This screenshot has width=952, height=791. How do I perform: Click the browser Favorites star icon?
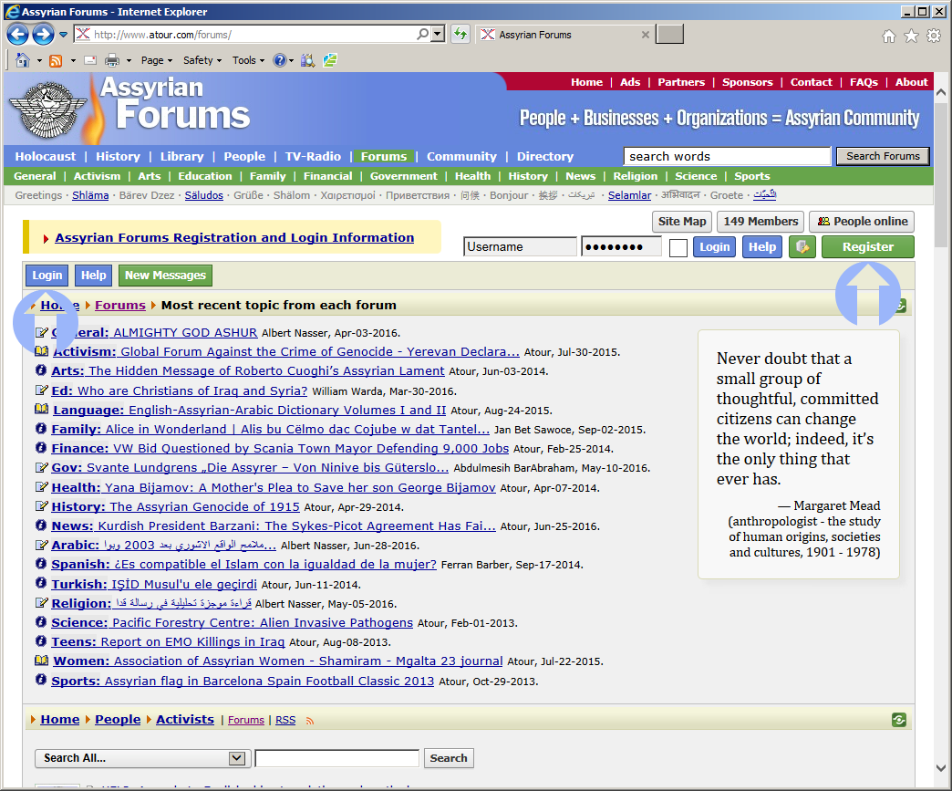911,36
